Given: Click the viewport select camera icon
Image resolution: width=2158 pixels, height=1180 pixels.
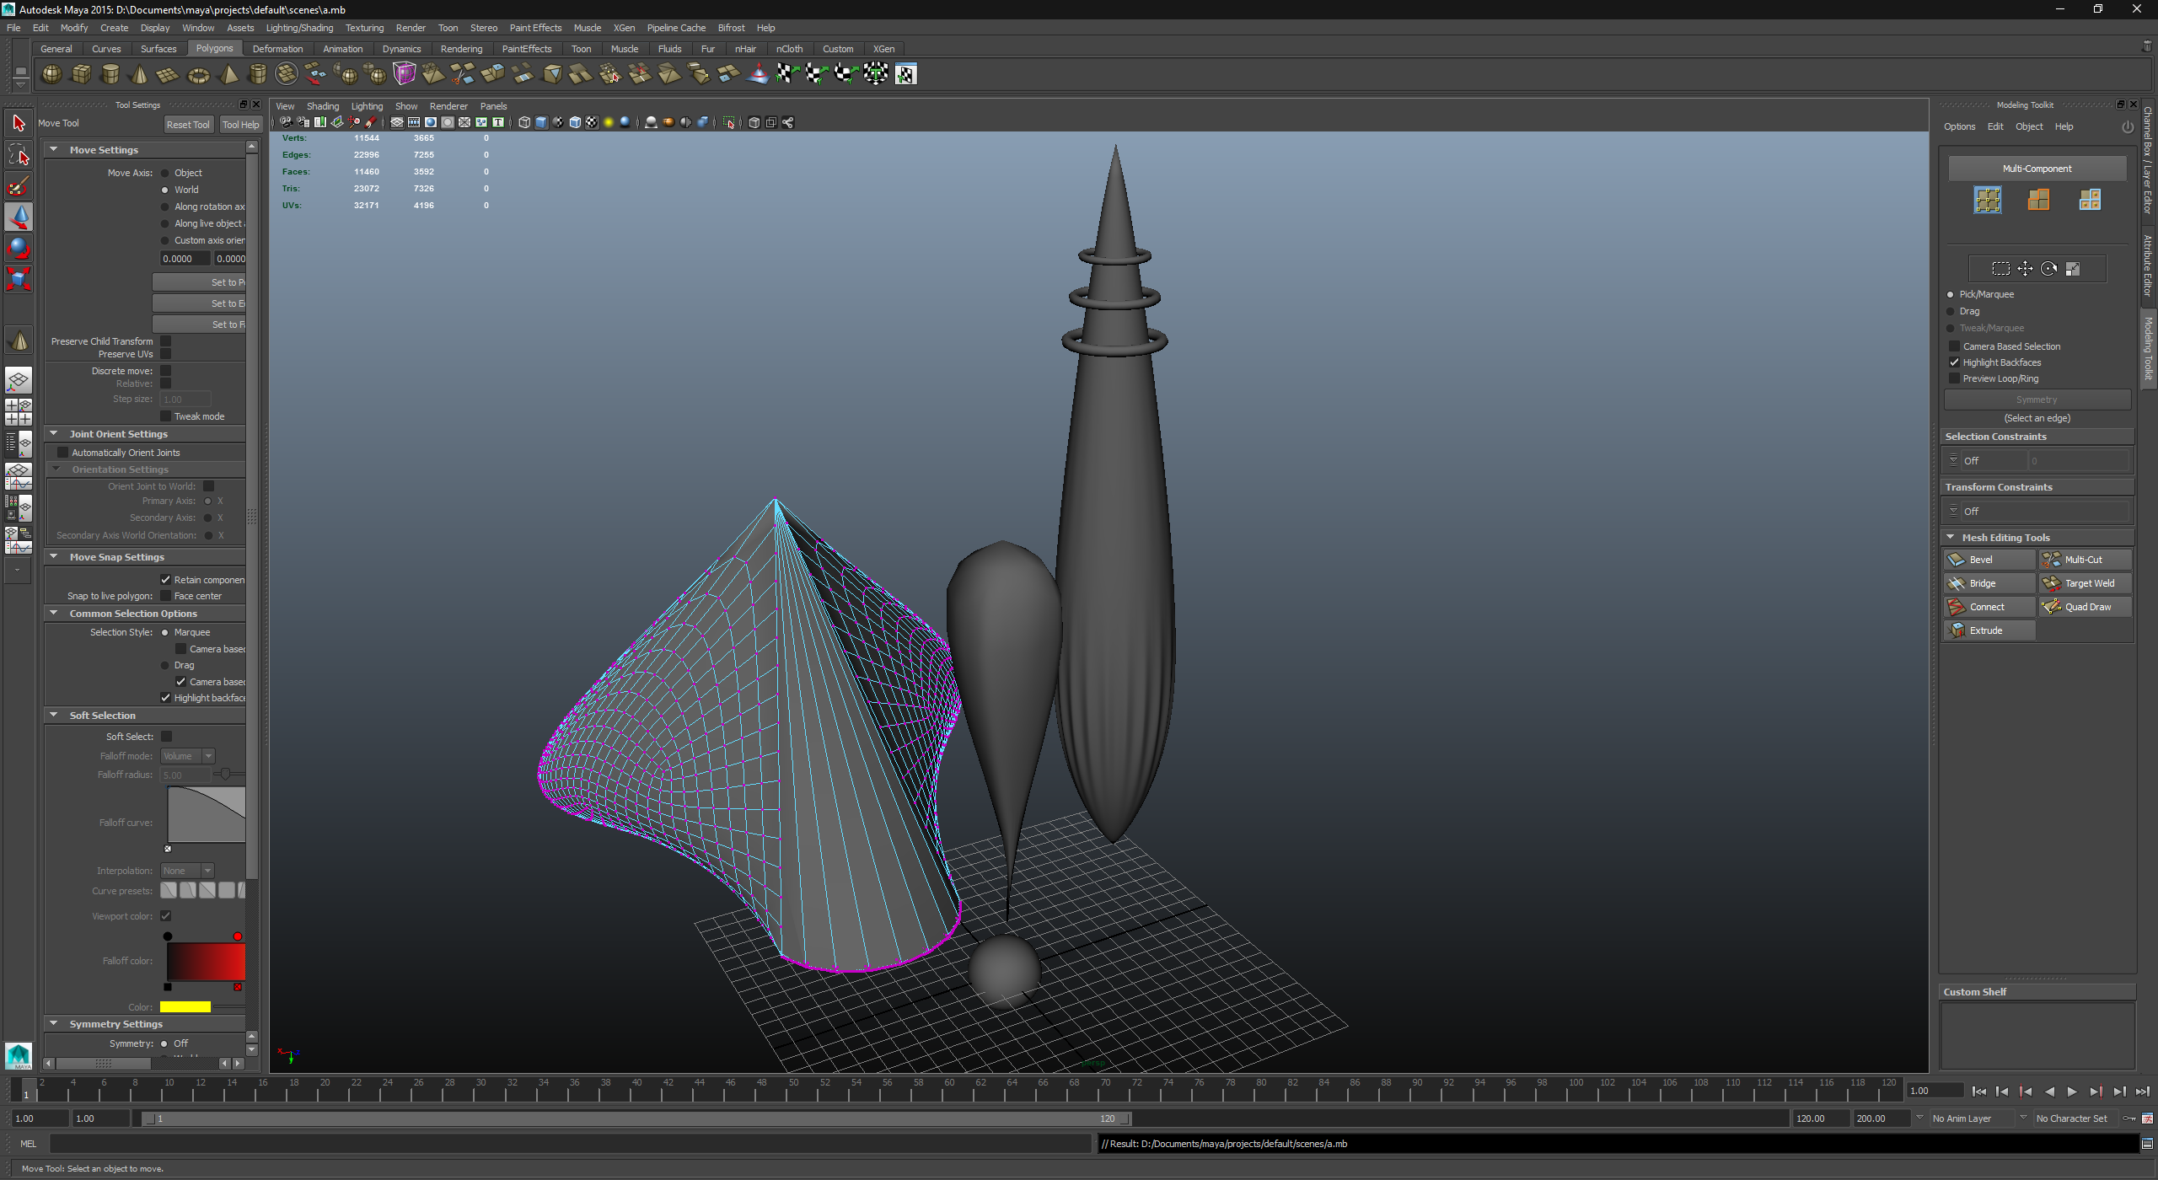Looking at the screenshot, I should click(x=286, y=122).
